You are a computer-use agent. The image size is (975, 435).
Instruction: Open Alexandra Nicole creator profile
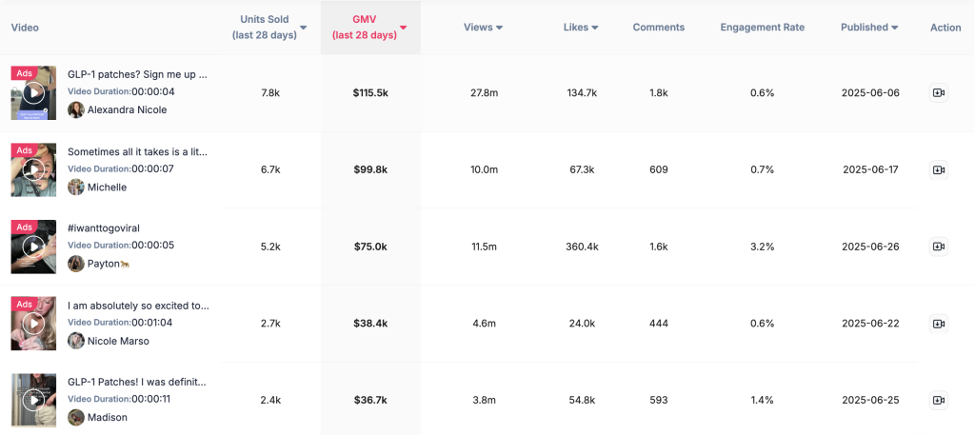(x=127, y=109)
